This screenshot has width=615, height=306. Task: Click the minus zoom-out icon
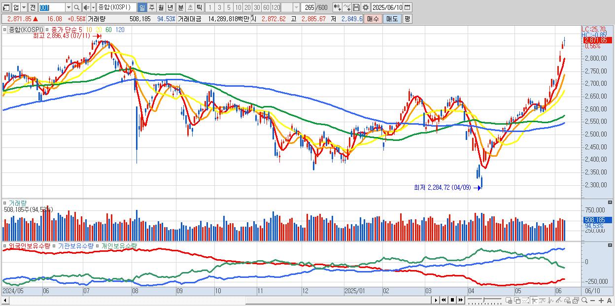pos(592,300)
